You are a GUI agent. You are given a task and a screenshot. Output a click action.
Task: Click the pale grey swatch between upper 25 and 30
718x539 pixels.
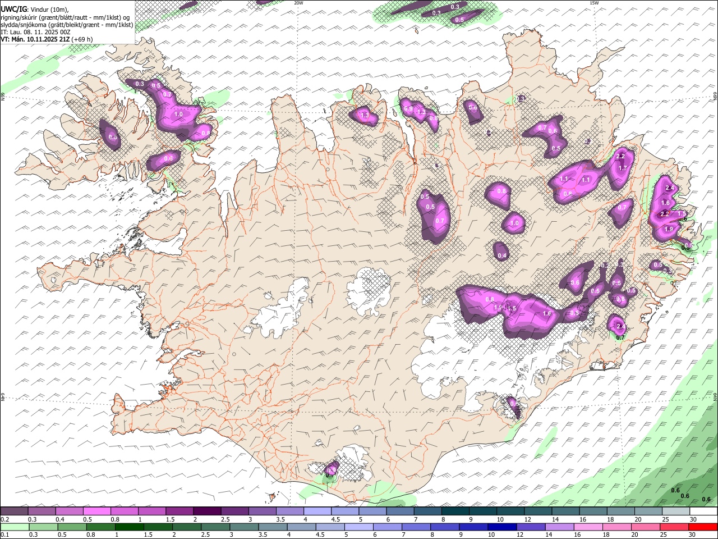pos(676,511)
